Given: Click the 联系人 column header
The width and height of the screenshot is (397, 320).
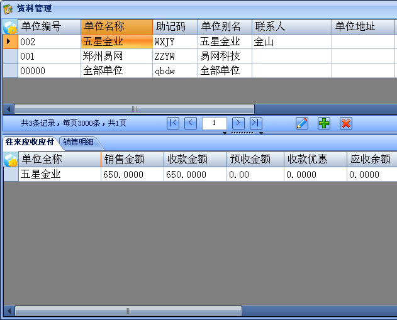Looking at the screenshot, I should [x=292, y=26].
